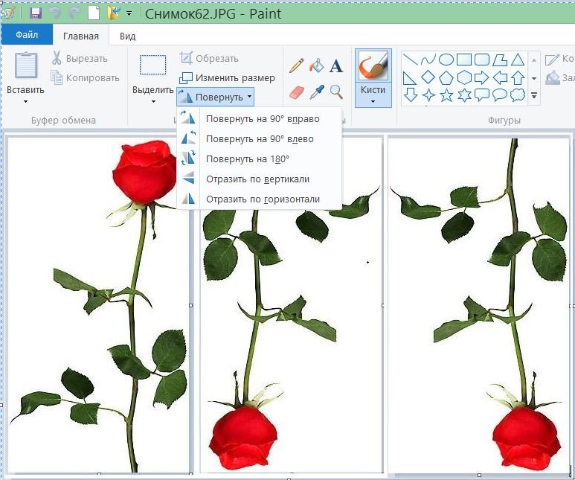The height and width of the screenshot is (480, 575).
Task: Select the oval shape in Фигуры gallery
Action: point(446,60)
